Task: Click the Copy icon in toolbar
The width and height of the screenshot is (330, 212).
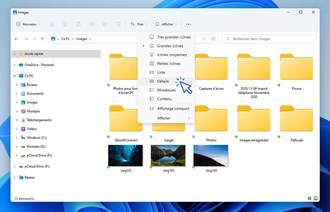Action: tap(65, 24)
